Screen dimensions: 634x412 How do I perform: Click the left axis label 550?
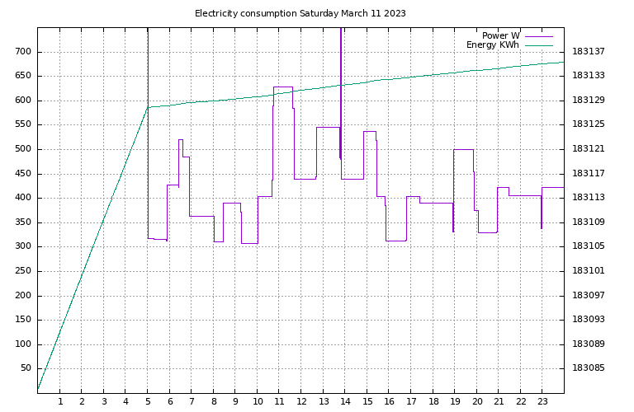(x=23, y=124)
